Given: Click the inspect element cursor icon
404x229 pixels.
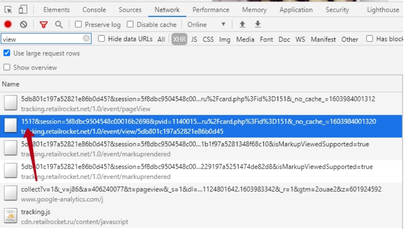Looking at the screenshot, I should (9, 10).
